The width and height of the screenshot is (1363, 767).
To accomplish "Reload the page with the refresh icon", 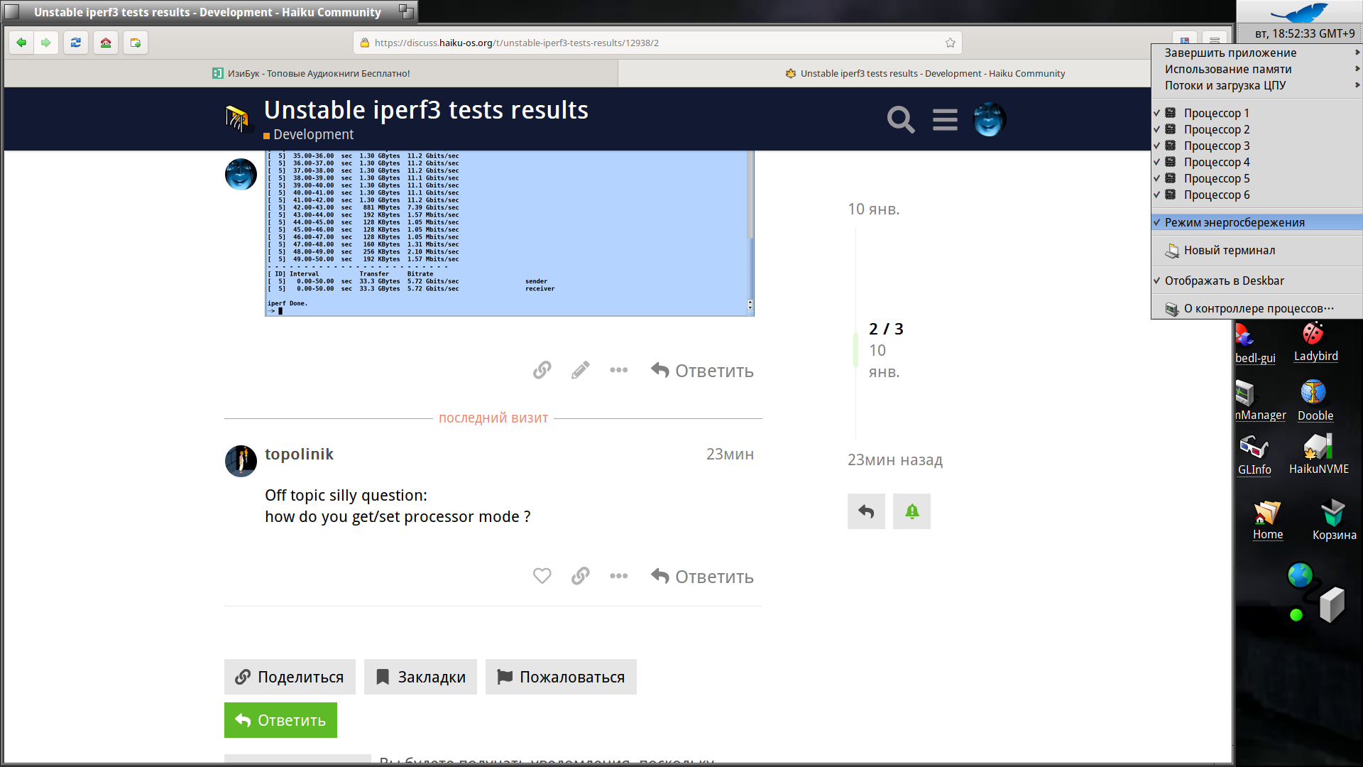I will [76, 43].
